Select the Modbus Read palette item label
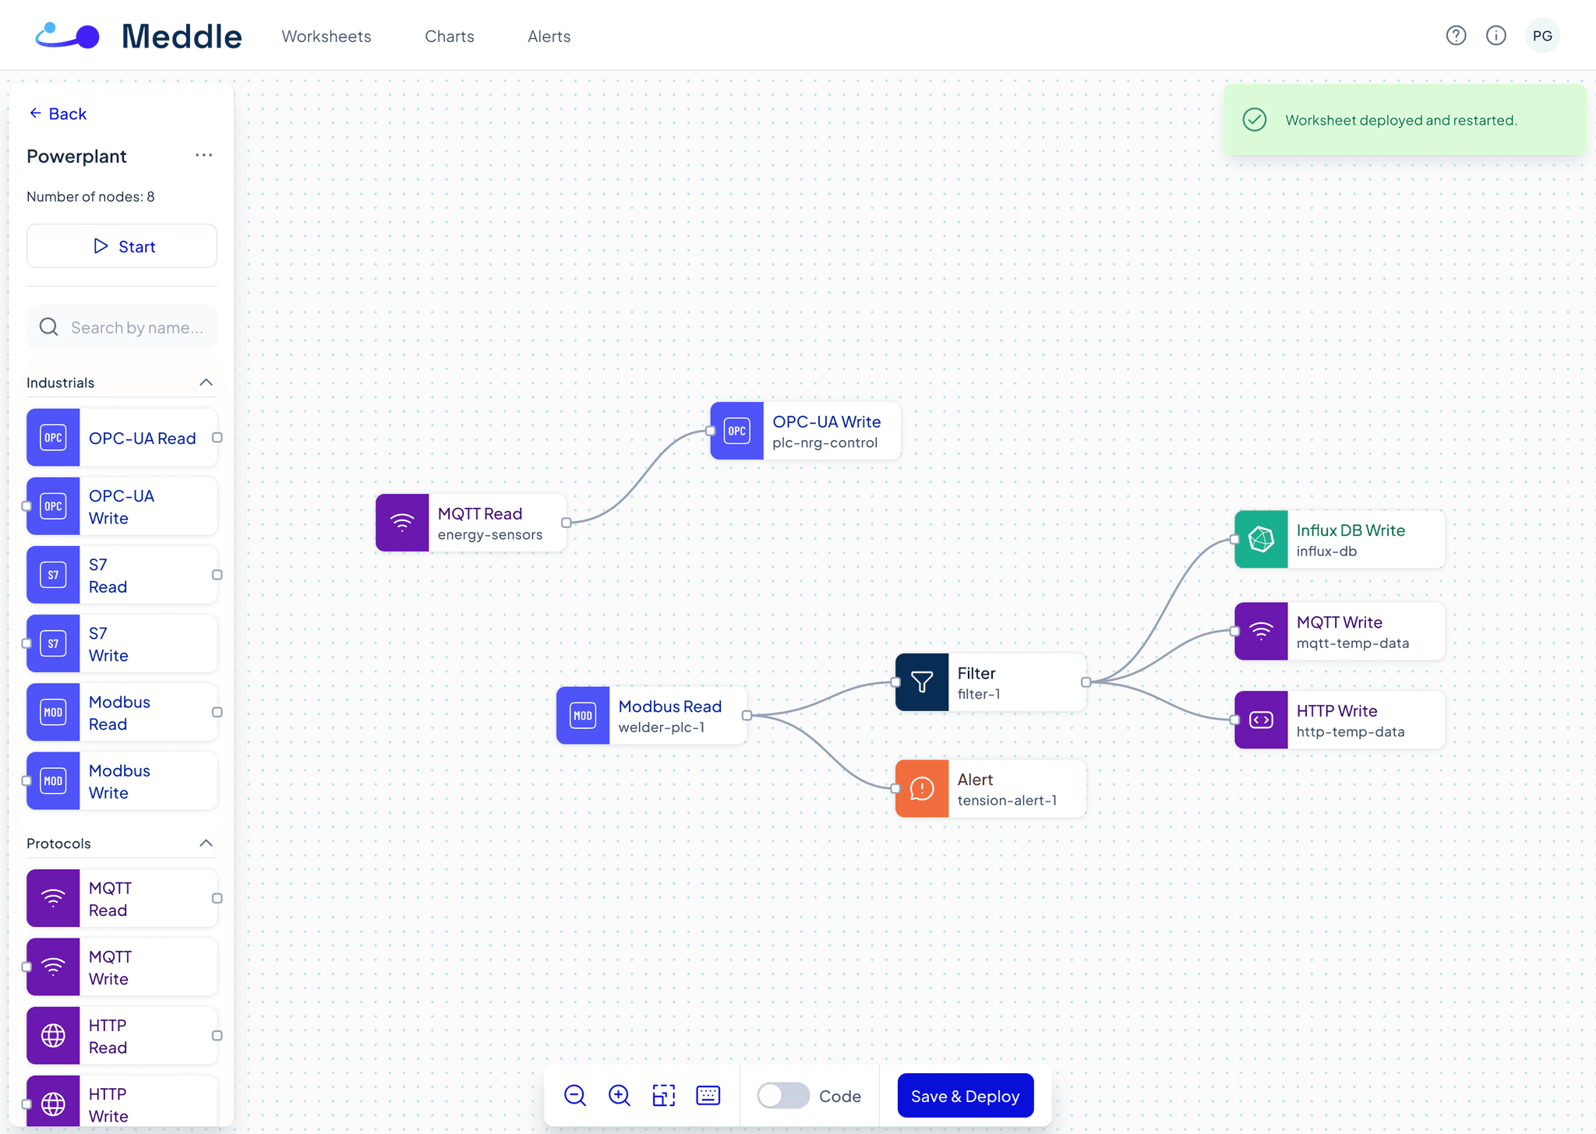The width and height of the screenshot is (1596, 1134). (119, 712)
